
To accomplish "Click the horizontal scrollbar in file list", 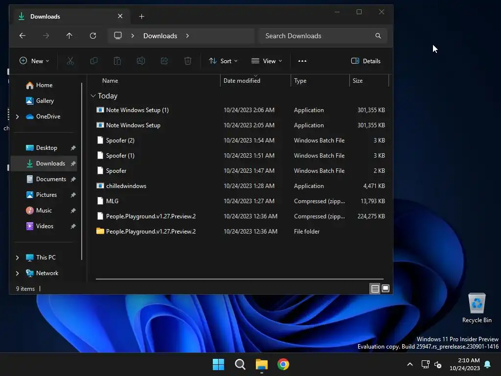I will (x=239, y=279).
